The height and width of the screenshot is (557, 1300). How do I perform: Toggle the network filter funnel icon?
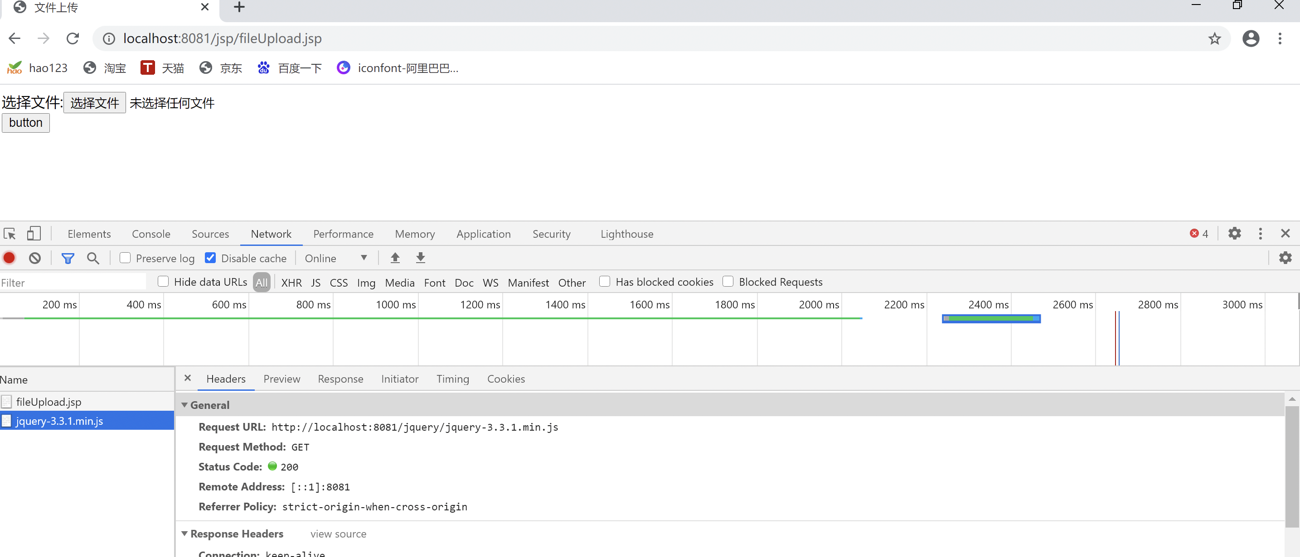68,258
